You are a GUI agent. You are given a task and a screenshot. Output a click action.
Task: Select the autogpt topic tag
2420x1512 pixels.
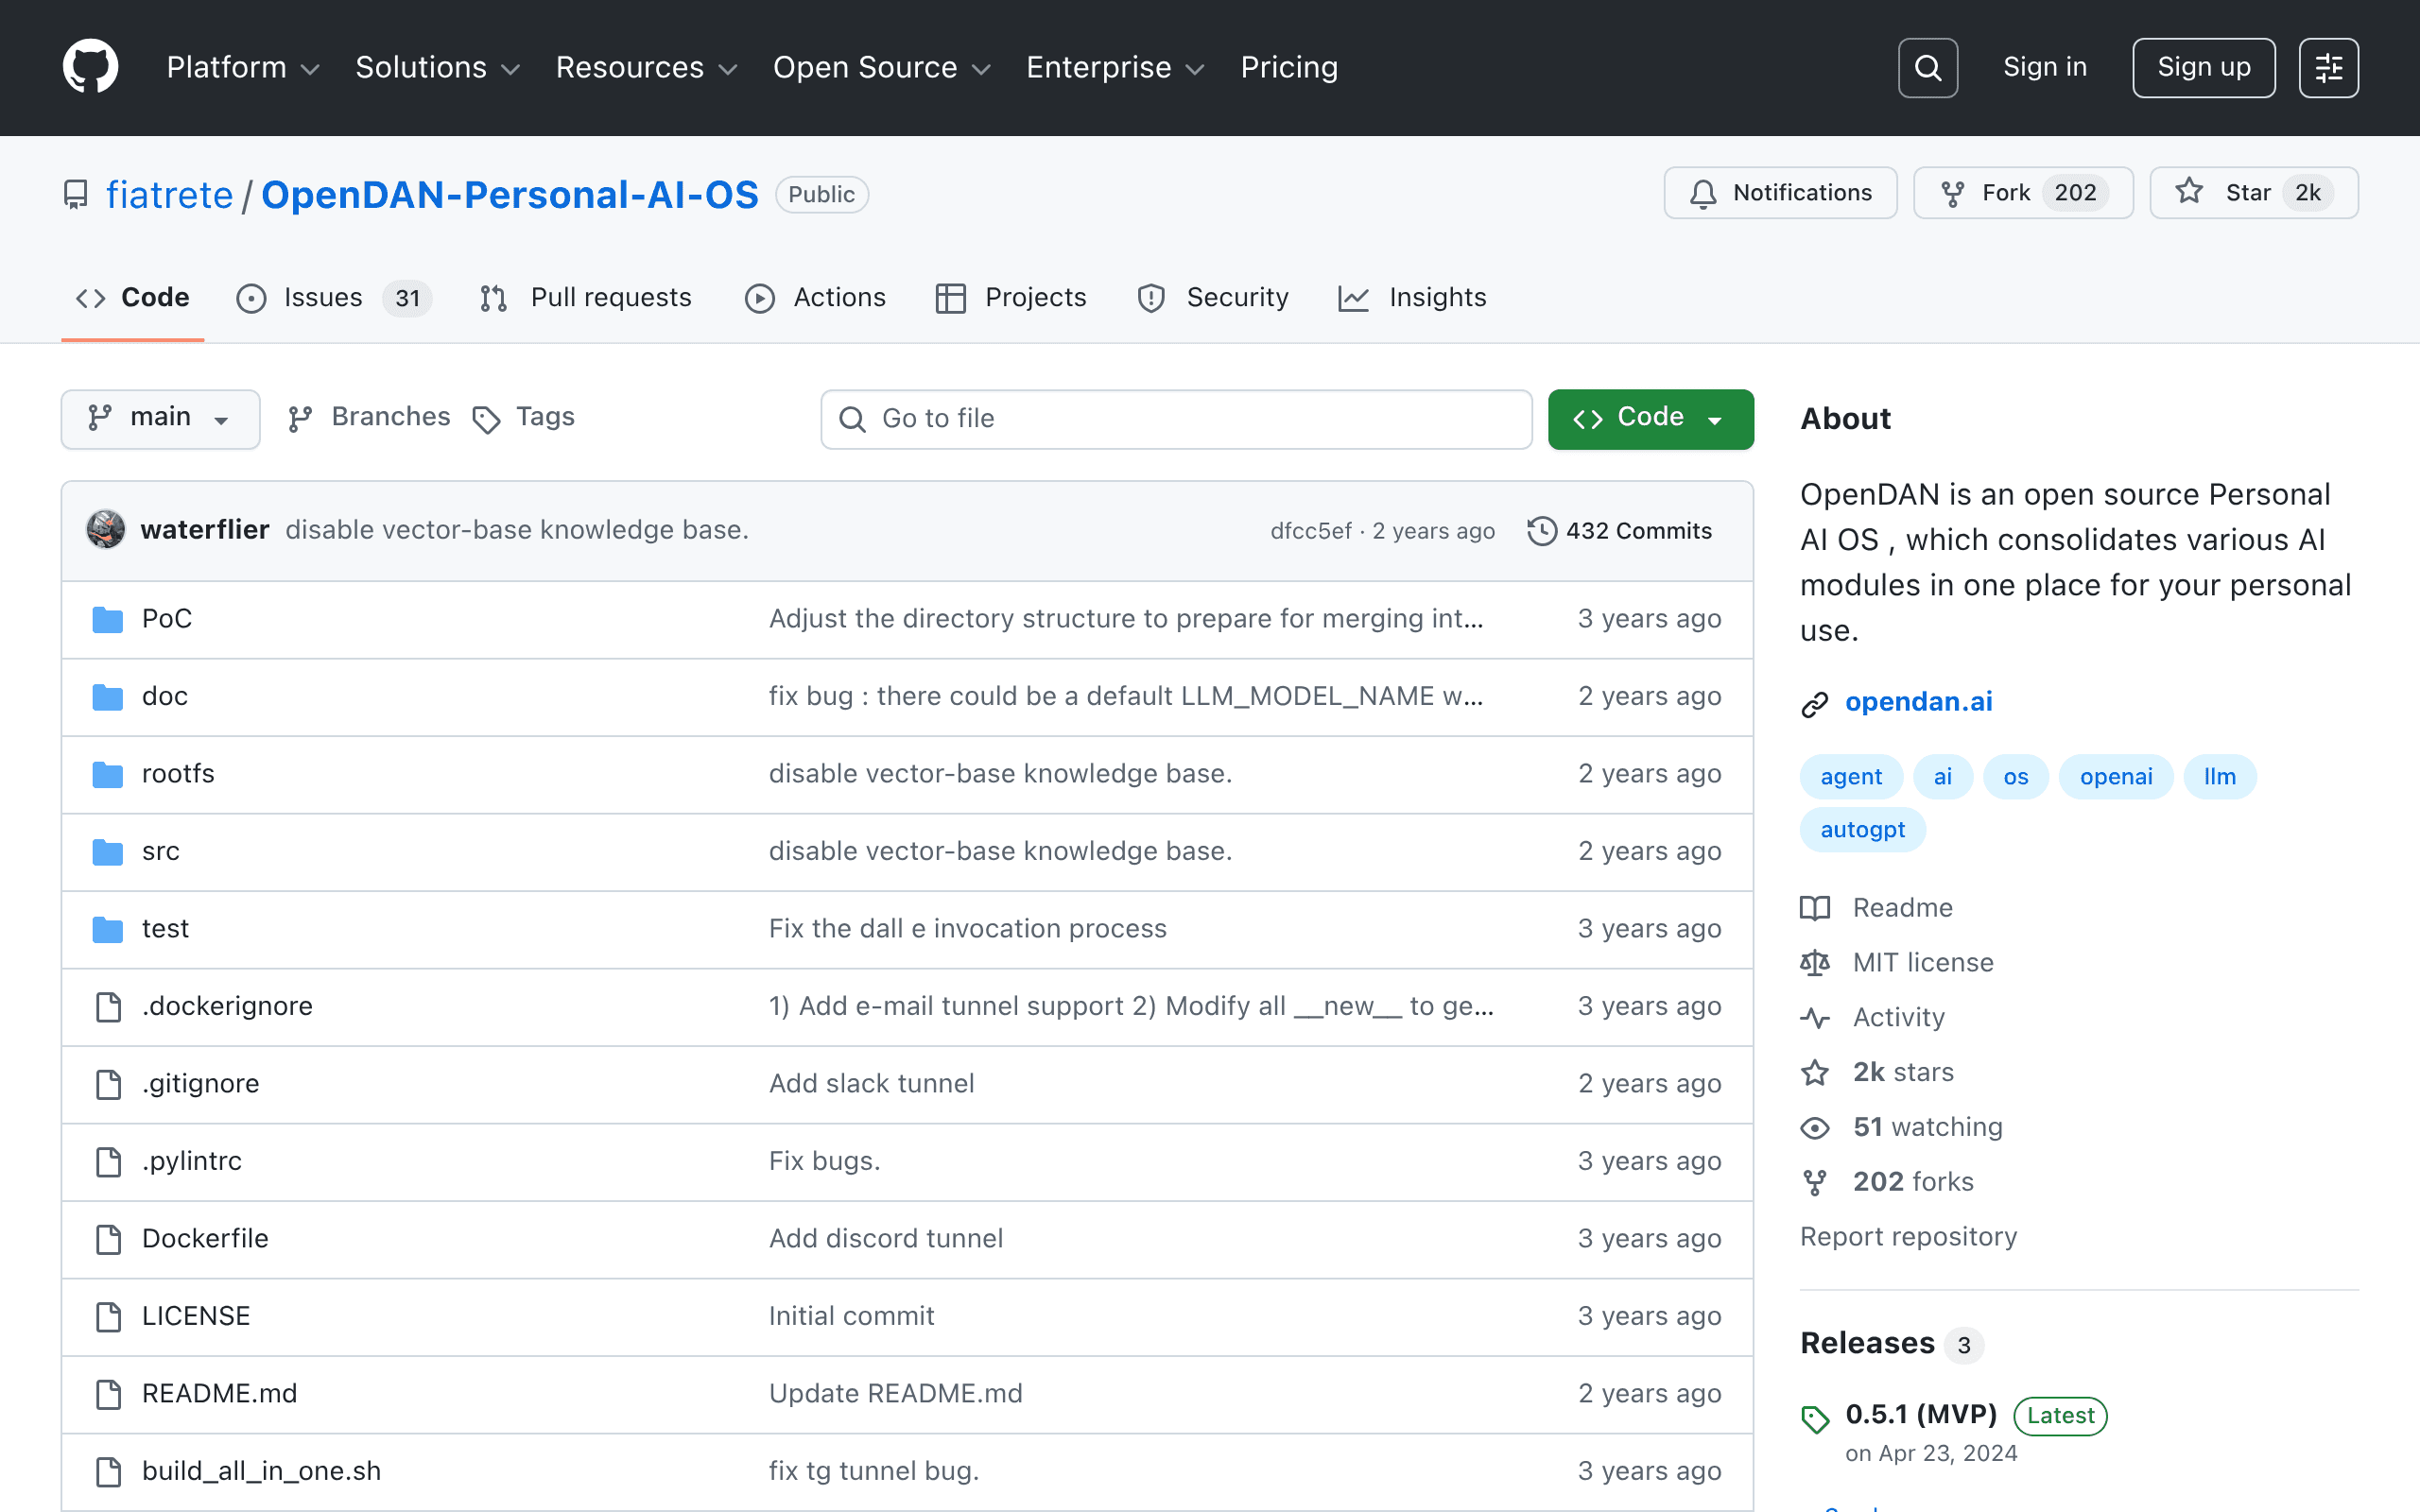click(x=1862, y=830)
